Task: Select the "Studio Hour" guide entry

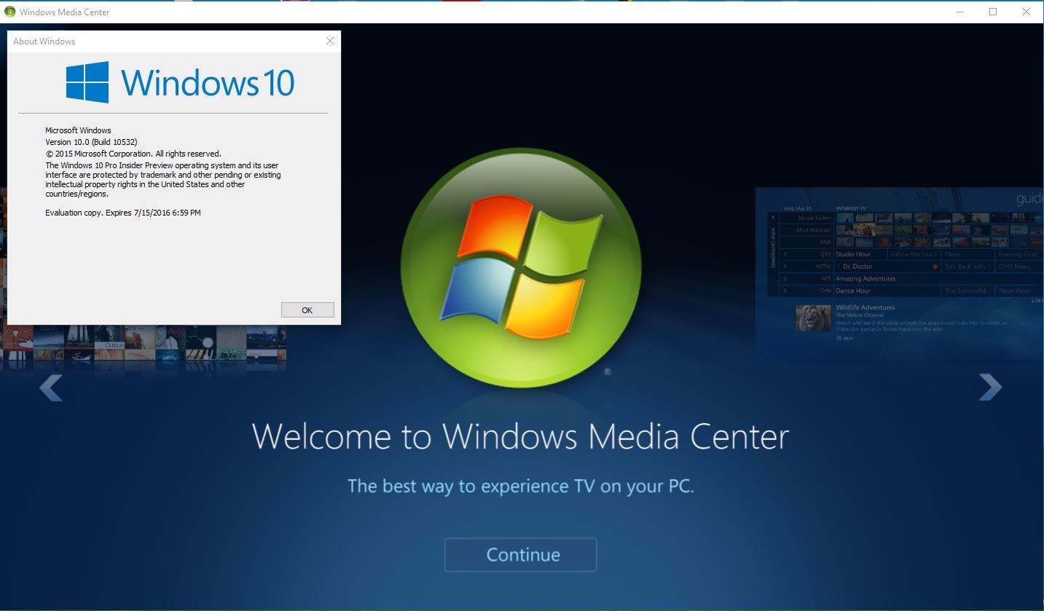Action: click(853, 254)
